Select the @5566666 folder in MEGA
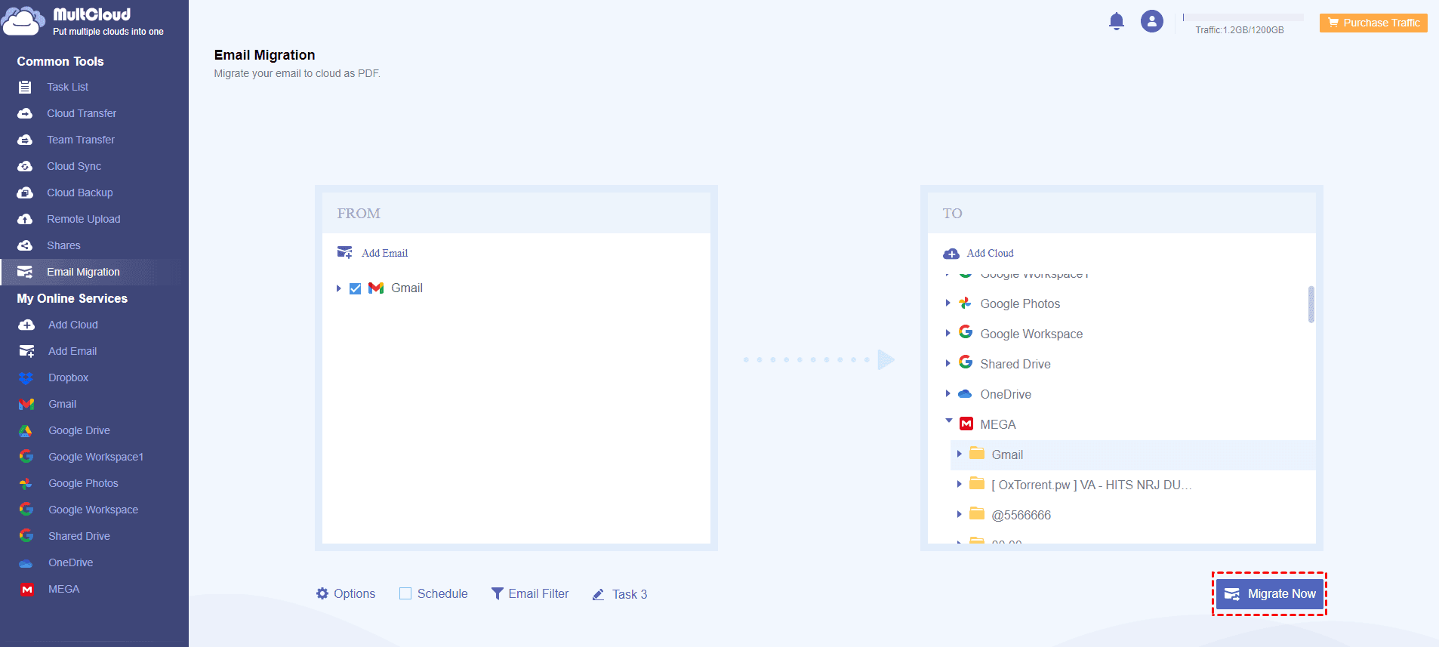This screenshot has height=647, width=1439. tap(1021, 515)
